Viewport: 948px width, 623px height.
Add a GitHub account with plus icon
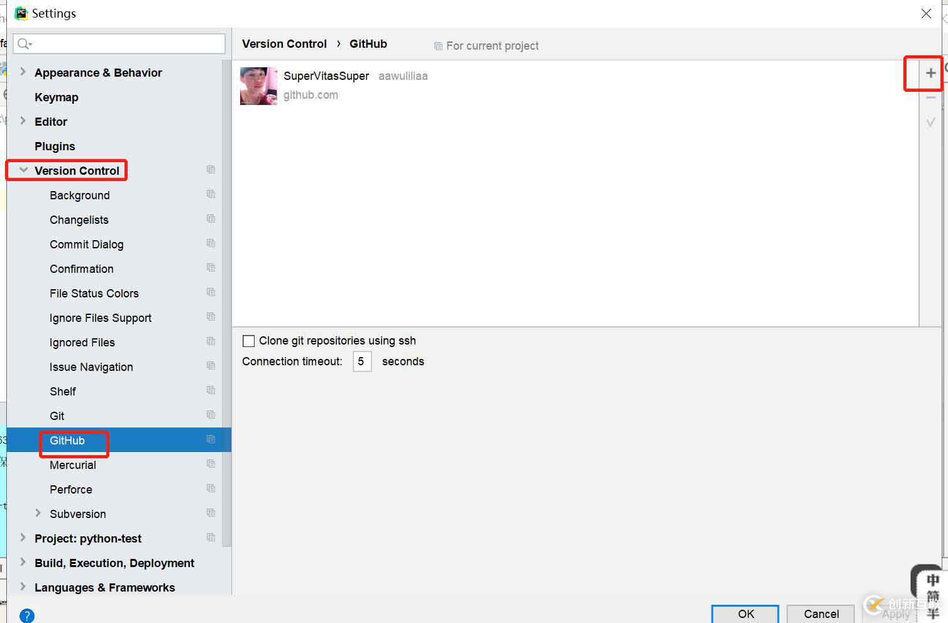pos(930,73)
